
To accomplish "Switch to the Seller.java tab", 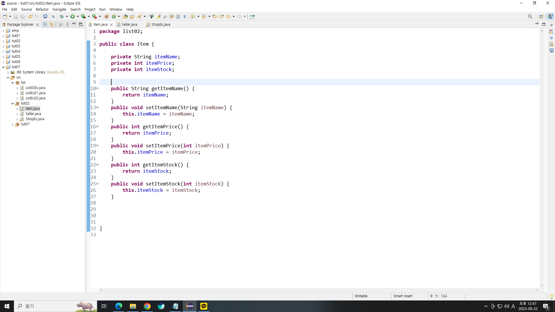I will (129, 25).
